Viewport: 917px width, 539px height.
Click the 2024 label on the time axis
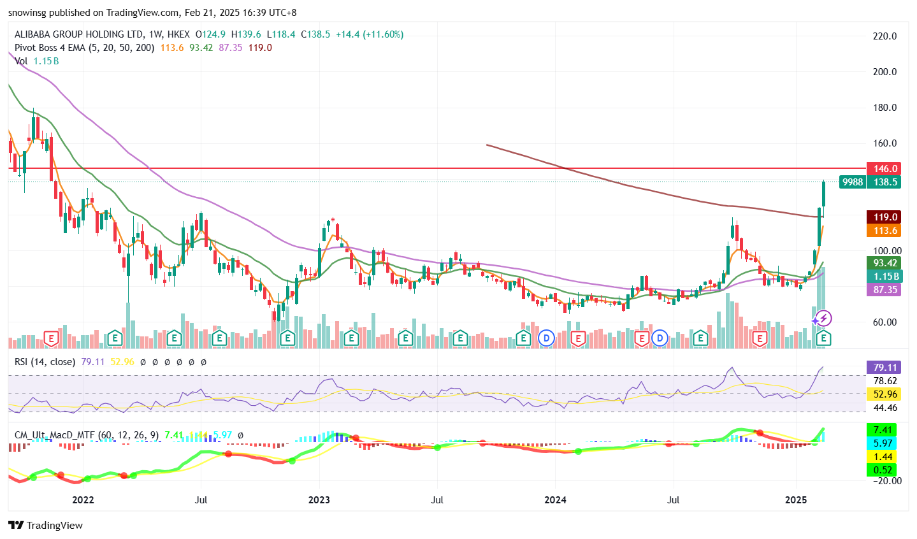[555, 500]
